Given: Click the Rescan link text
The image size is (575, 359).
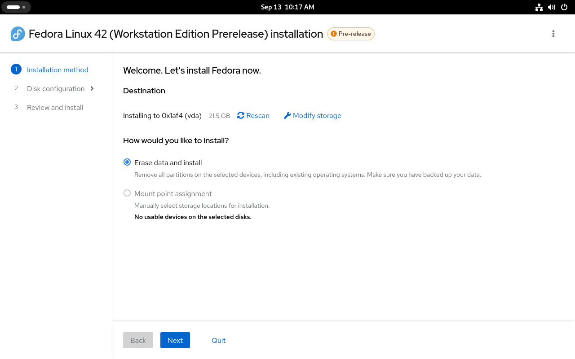Looking at the screenshot, I should [x=258, y=115].
